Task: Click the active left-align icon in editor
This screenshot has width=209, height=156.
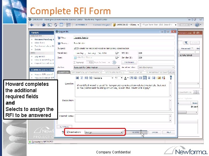Action: 145,78
